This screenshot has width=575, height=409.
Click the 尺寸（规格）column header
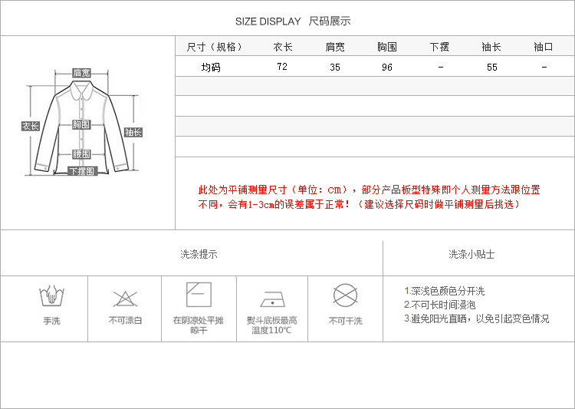pos(215,47)
